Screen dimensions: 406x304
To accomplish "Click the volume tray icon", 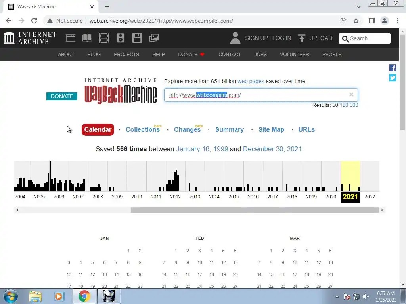I will coord(366,296).
